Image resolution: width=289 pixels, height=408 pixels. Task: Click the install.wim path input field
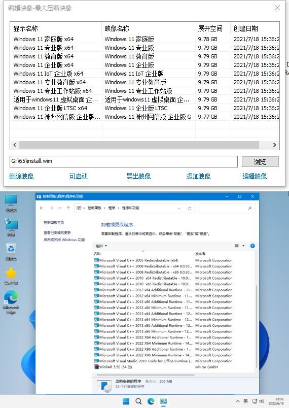(x=124, y=161)
